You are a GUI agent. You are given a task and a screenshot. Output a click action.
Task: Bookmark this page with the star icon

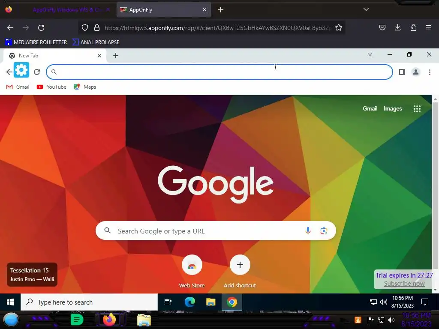click(339, 27)
